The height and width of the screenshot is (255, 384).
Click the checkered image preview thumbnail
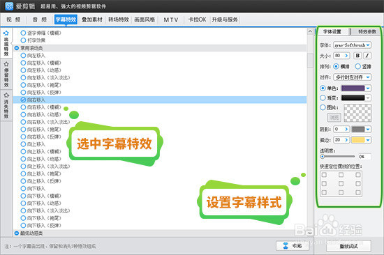tap(357, 113)
